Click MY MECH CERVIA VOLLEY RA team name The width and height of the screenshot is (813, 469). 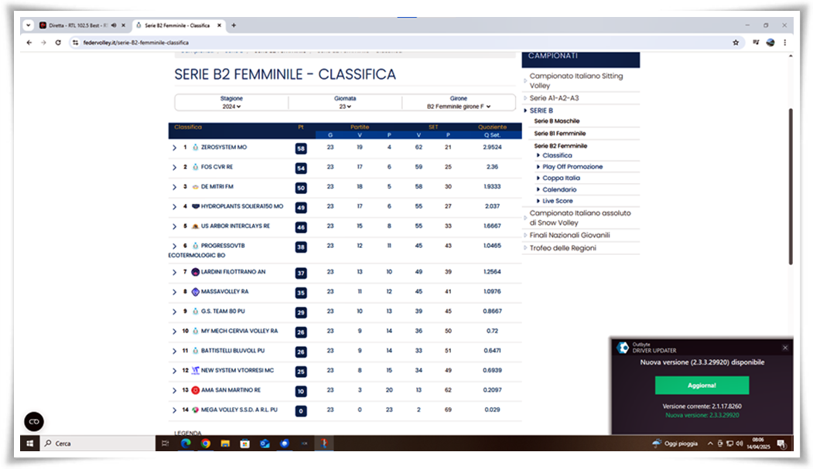tap(240, 331)
